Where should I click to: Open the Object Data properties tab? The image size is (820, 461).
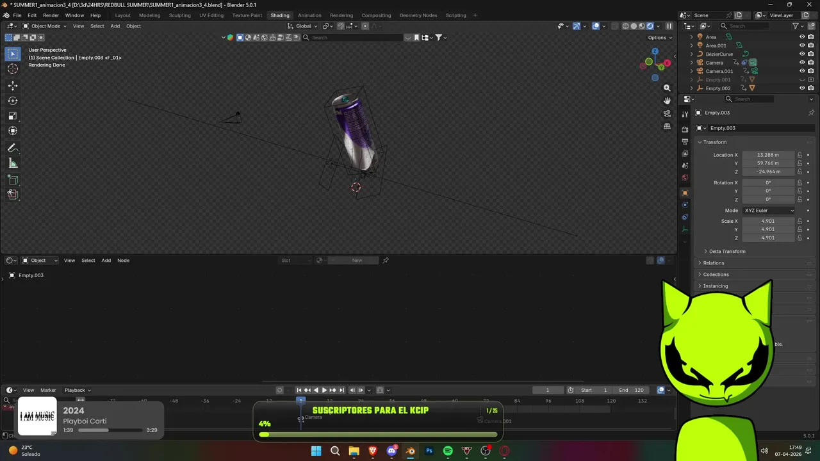(x=685, y=229)
